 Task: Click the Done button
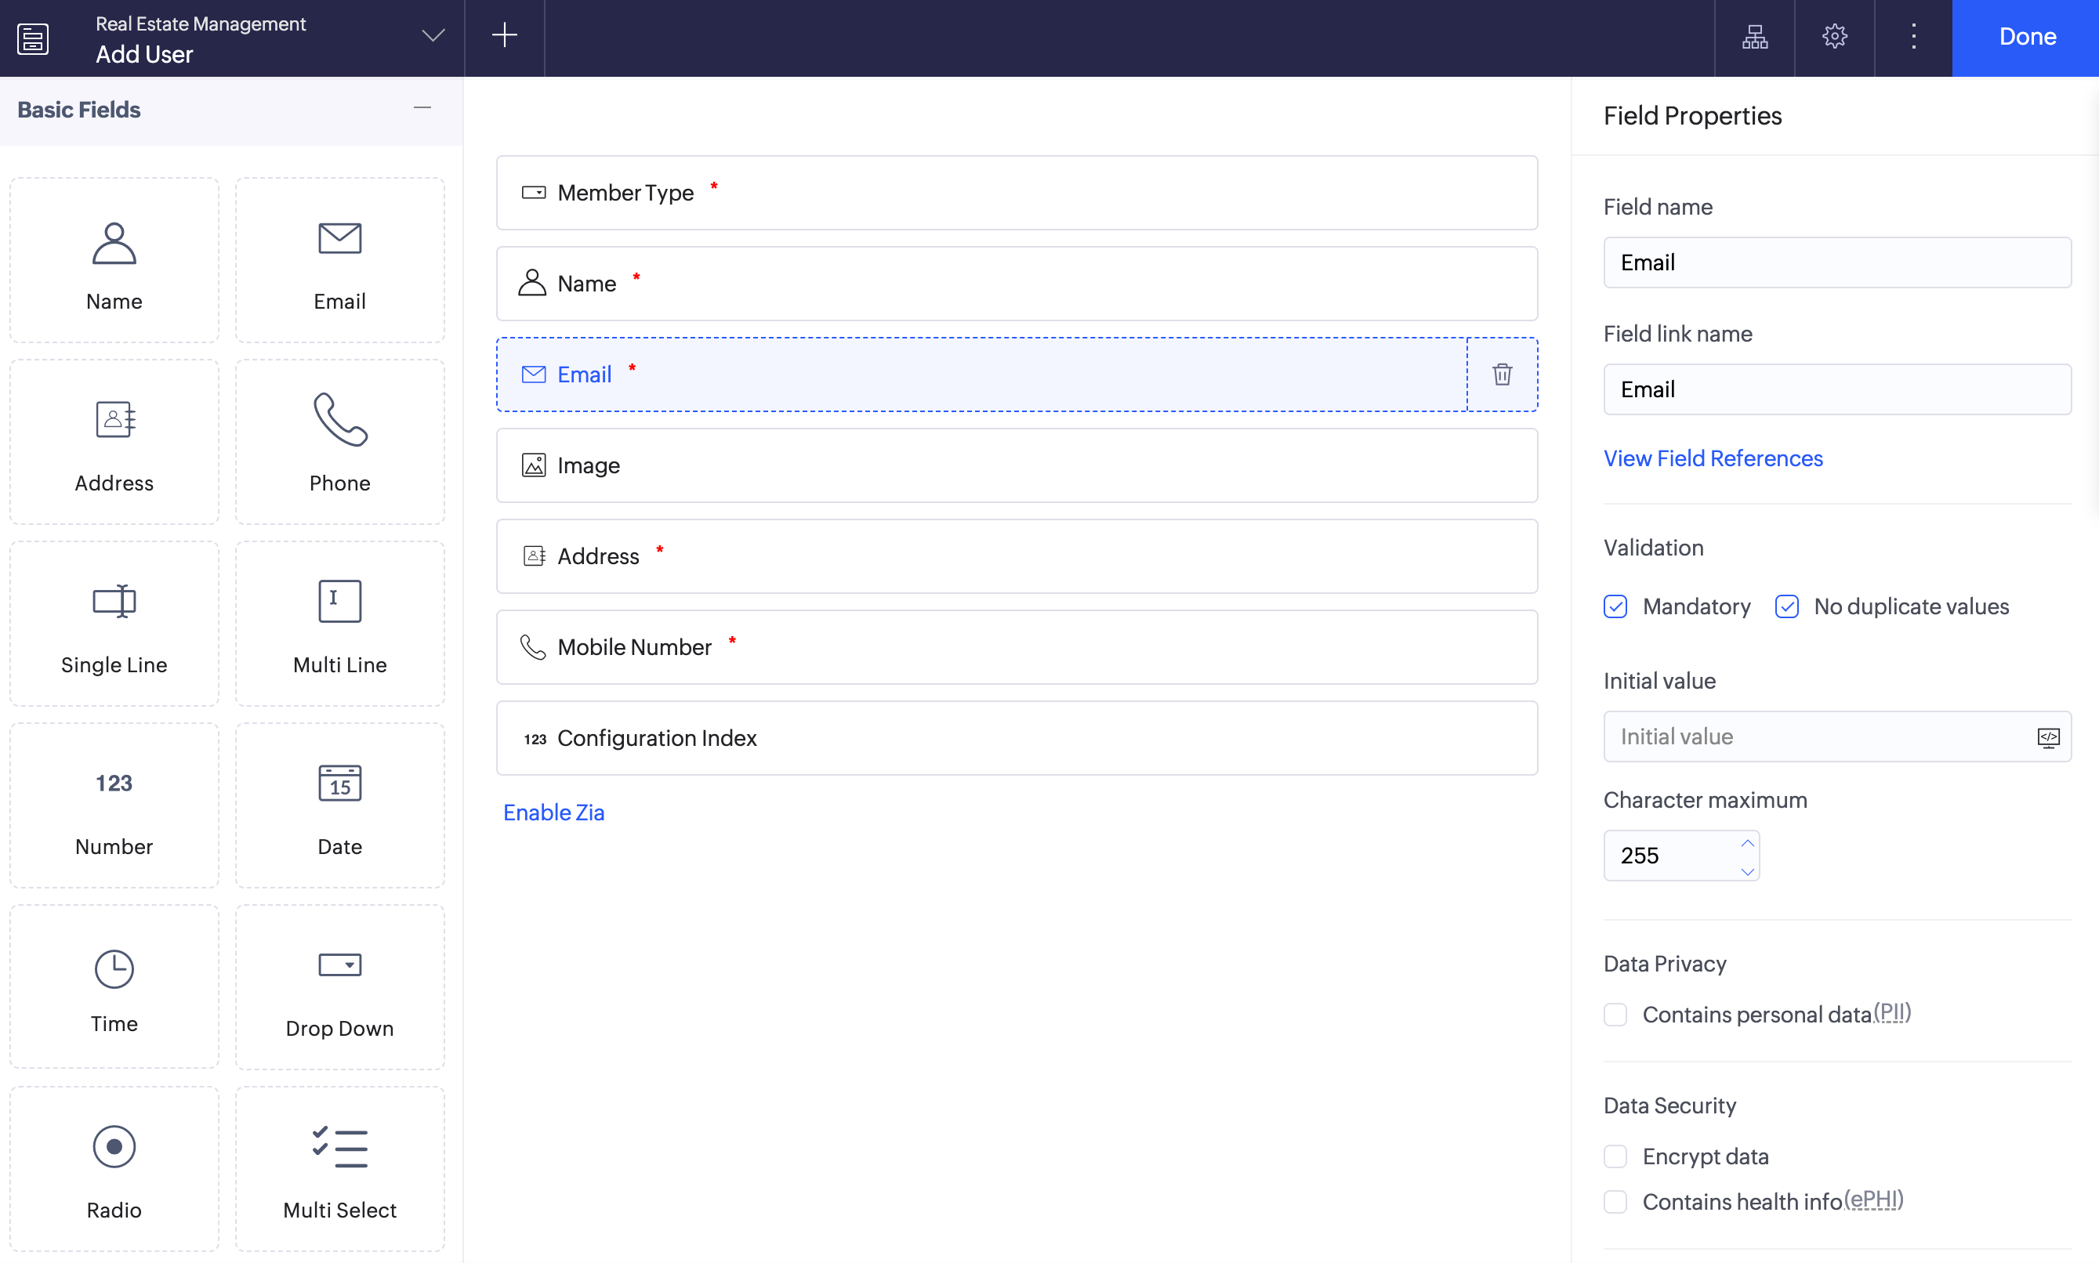point(2026,38)
